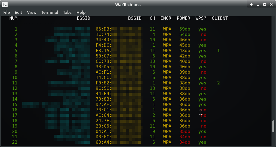
Task: Click the vertical scrollbar thumb
Action: (273, 126)
